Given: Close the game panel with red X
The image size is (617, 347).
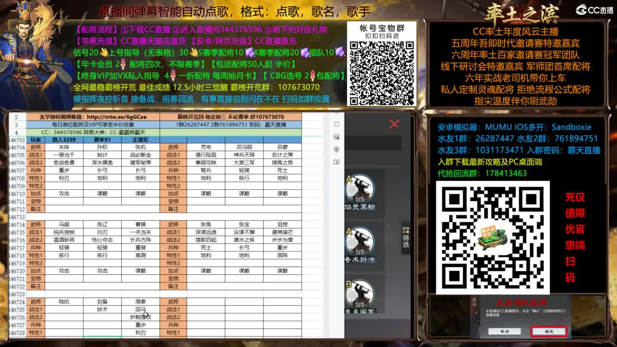Looking at the screenshot, I should pyautogui.click(x=394, y=124).
